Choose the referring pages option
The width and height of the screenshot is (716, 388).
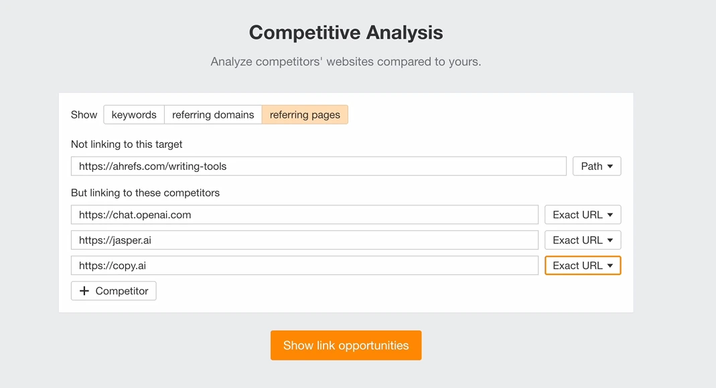click(x=305, y=115)
